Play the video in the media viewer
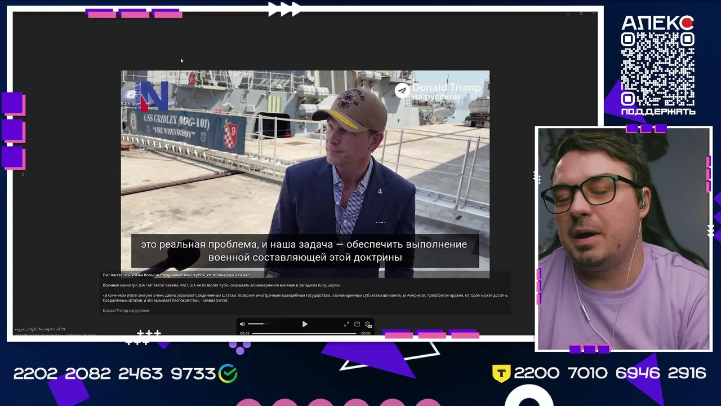Screen dimensions: 721x406 [305, 324]
